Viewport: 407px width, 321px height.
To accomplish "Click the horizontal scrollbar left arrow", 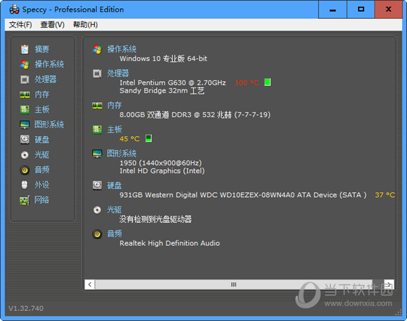I will click(x=90, y=284).
